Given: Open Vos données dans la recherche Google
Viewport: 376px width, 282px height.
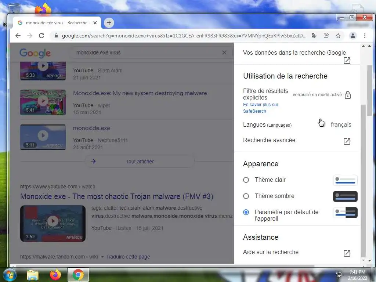Looking at the screenshot, I should [x=294, y=53].
